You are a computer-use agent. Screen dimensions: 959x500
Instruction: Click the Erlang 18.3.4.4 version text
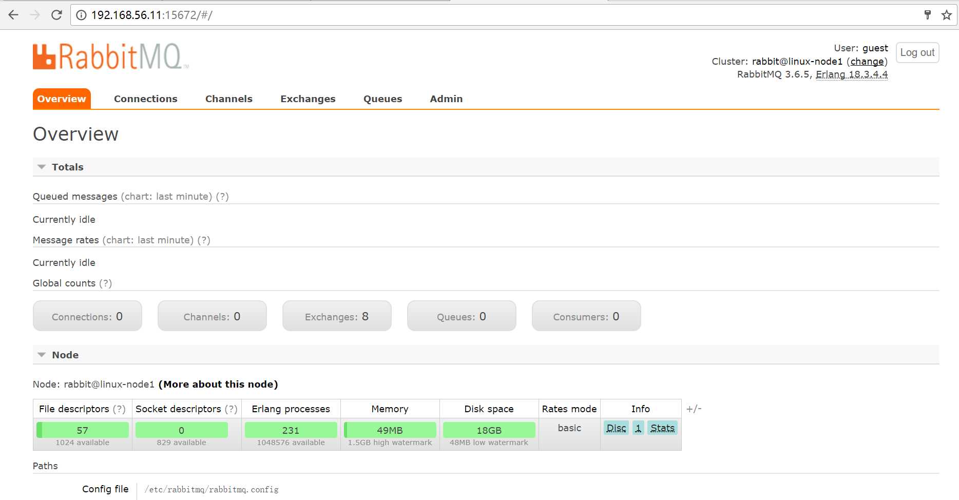[x=852, y=74]
